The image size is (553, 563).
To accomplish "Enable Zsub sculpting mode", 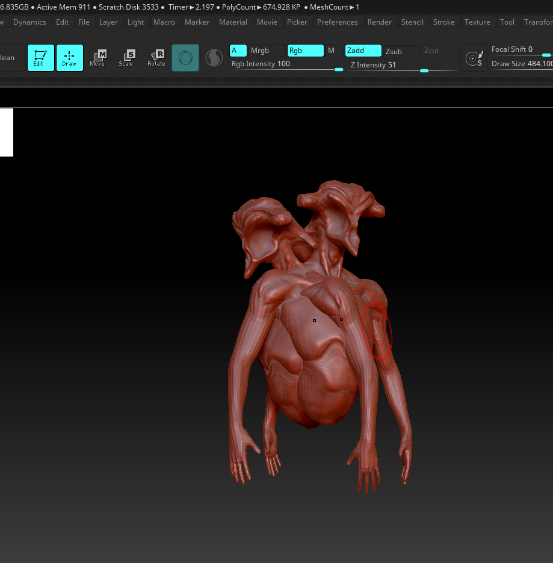I will (x=401, y=51).
